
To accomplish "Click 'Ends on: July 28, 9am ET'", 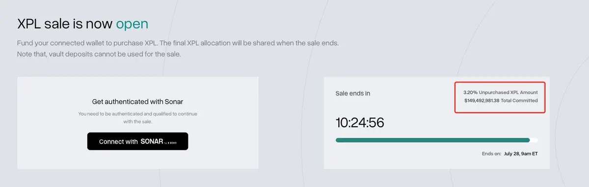I will (510, 153).
